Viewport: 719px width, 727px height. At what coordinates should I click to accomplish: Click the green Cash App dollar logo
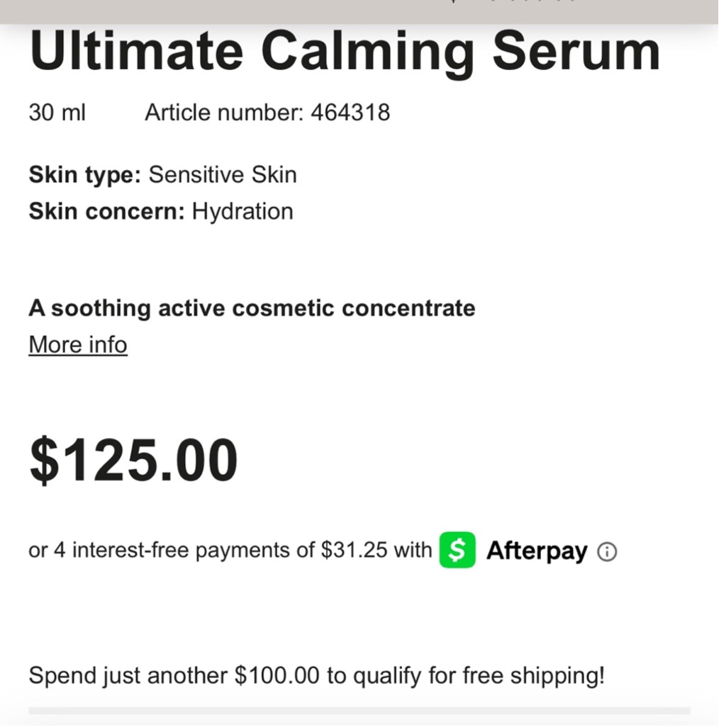pos(457,550)
